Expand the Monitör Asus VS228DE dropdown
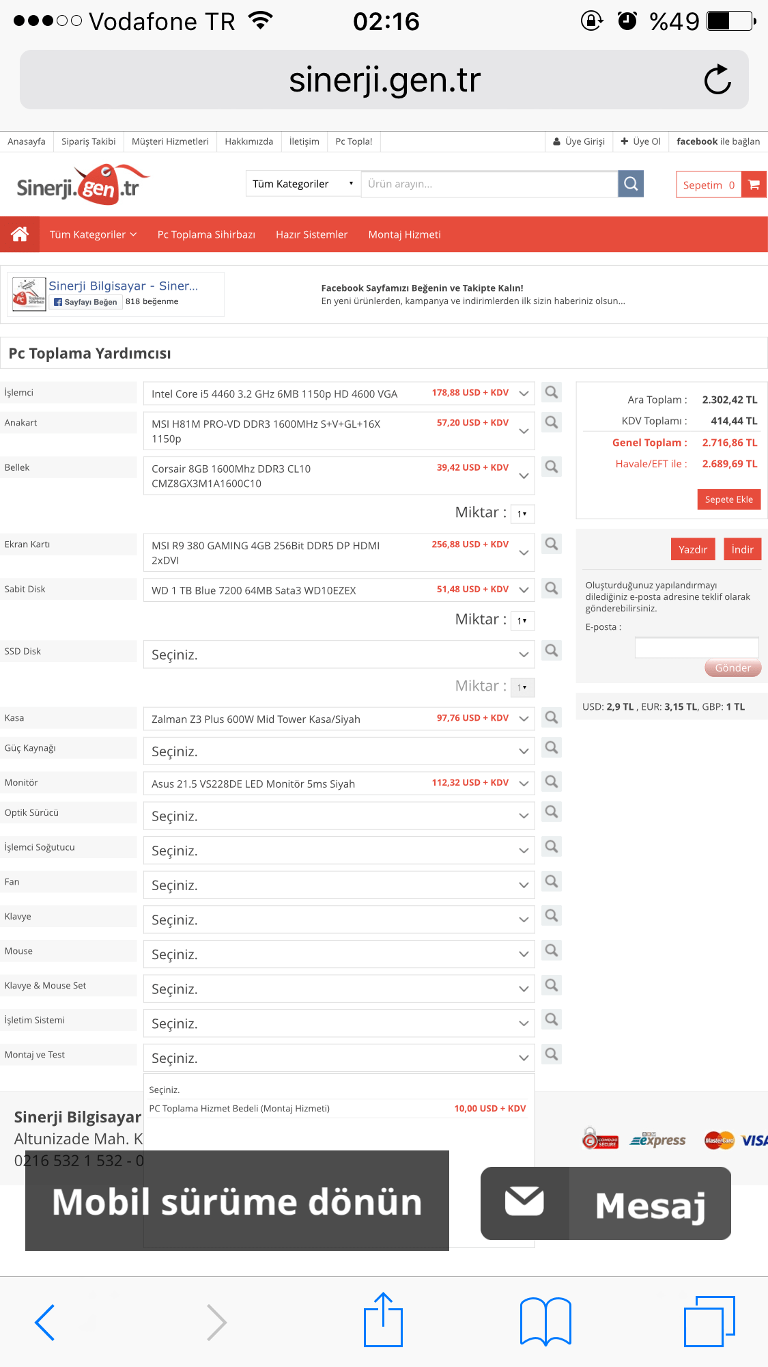The height and width of the screenshot is (1367, 768). click(339, 784)
